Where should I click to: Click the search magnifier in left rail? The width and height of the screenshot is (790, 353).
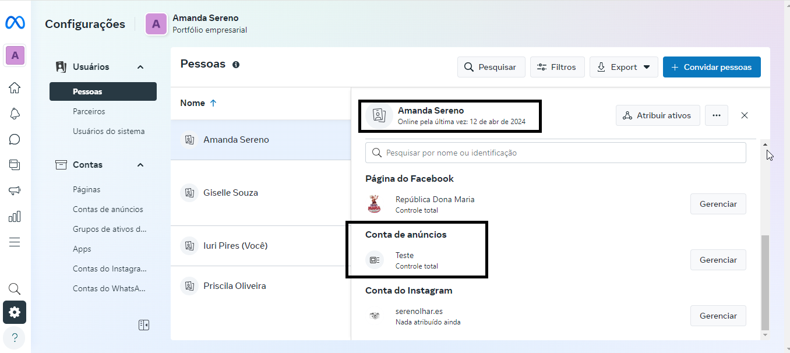[15, 289]
